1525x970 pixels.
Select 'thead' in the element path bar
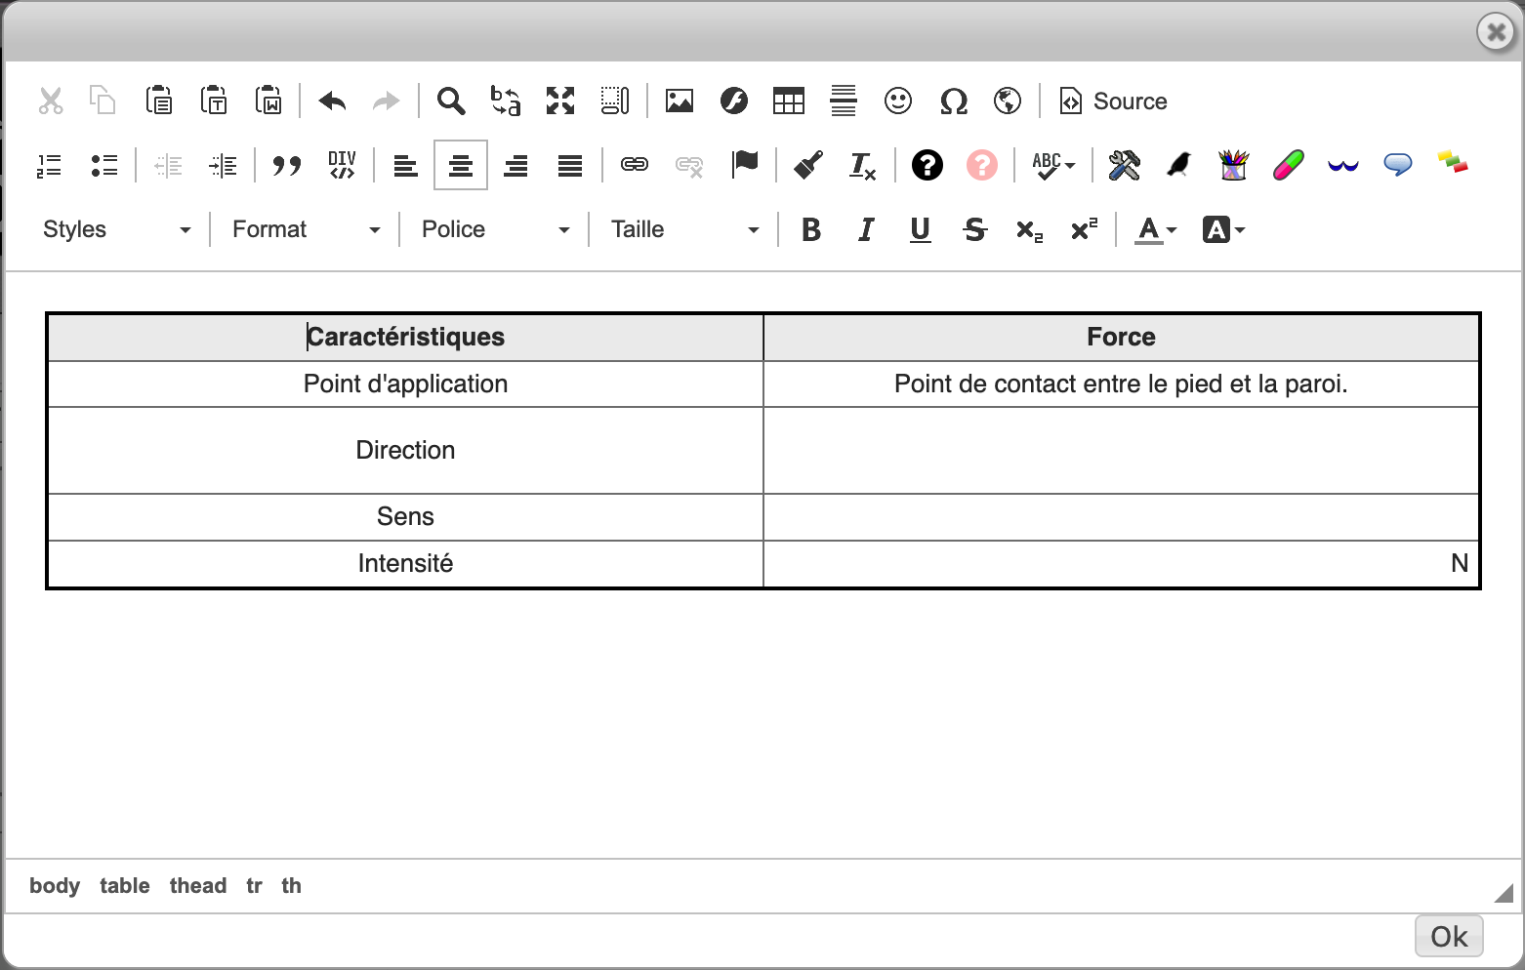(x=197, y=886)
